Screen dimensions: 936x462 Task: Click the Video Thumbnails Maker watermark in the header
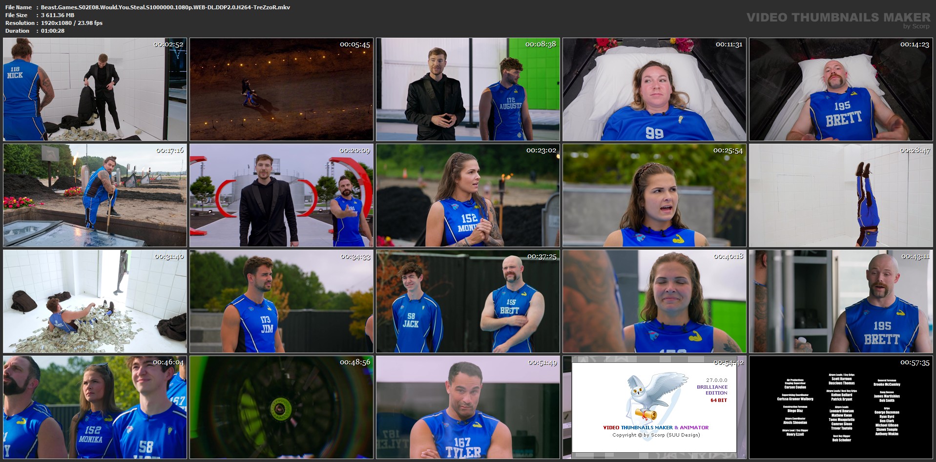pyautogui.click(x=838, y=18)
